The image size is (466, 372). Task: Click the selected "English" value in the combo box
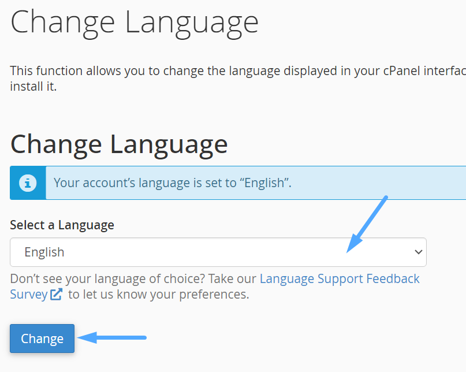pos(44,252)
